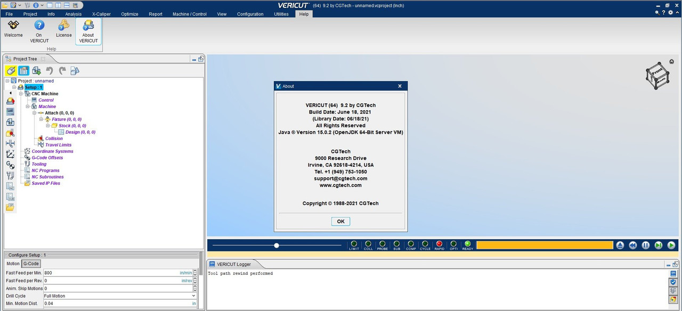Click the Front view orientation cube
Screen dimensions: 682x311
657,75
